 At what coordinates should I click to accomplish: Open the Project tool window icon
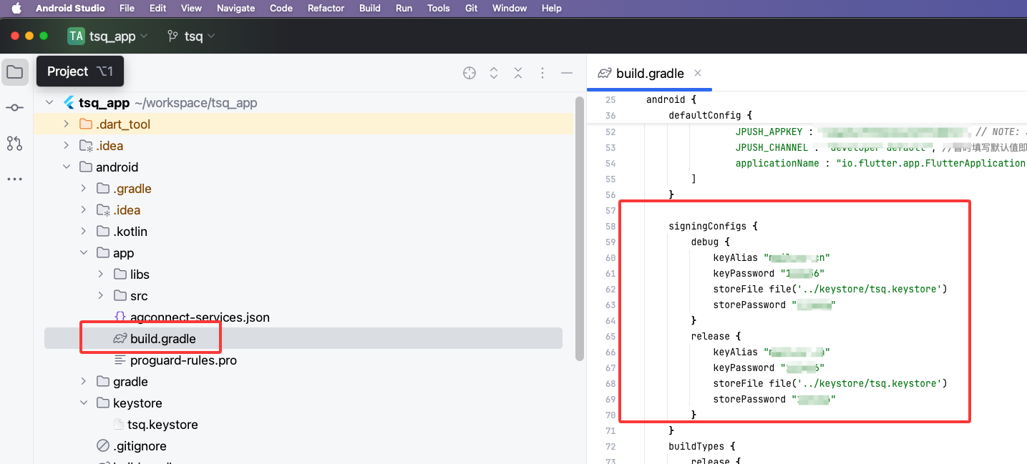point(15,72)
